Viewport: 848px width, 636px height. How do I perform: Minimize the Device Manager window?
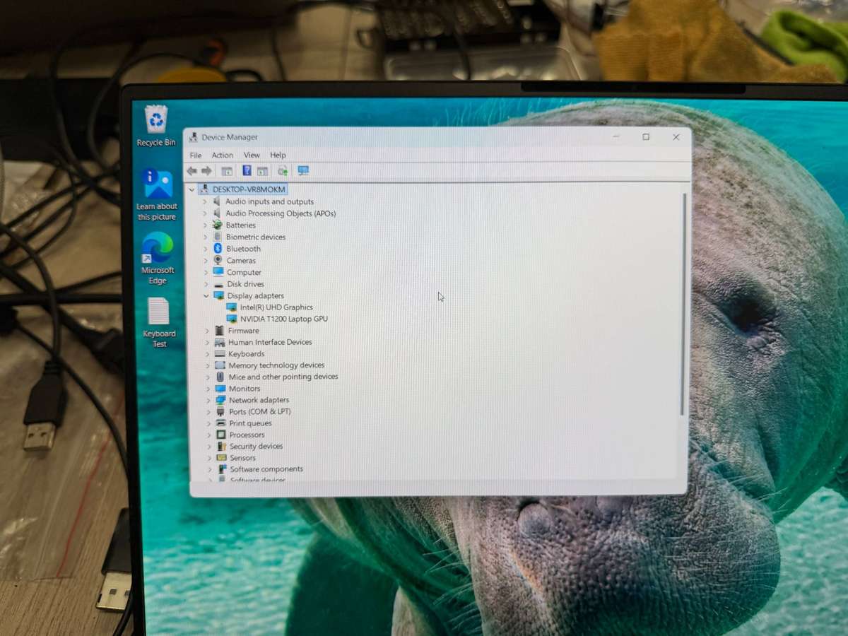click(x=616, y=136)
